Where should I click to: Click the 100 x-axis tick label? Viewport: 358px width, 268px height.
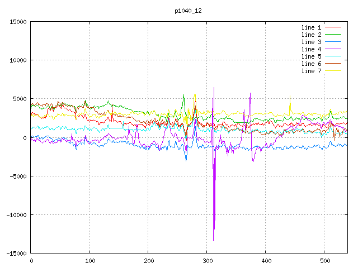89,261
